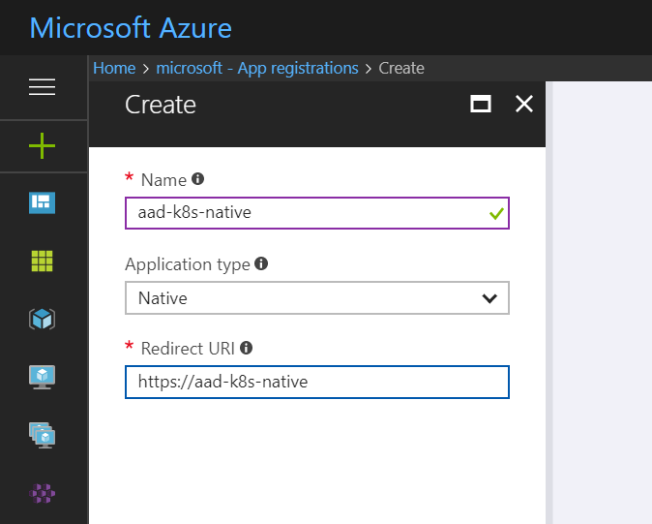Close the Create blade
Screen dimensions: 652x524
tap(524, 105)
